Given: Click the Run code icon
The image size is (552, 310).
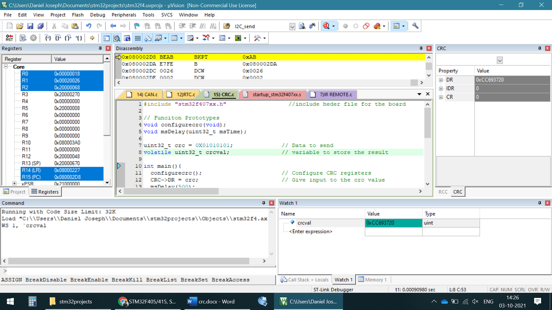Looking at the screenshot, I should (23, 38).
